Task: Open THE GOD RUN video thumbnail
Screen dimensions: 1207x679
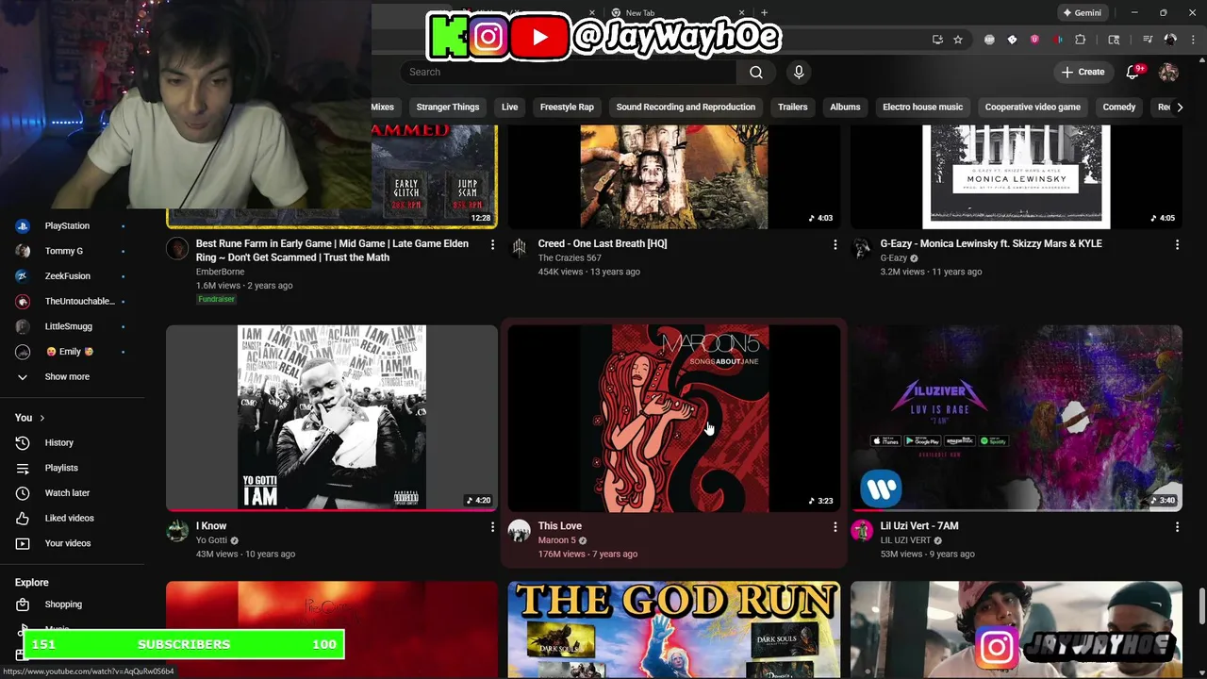Action: pyautogui.click(x=674, y=629)
